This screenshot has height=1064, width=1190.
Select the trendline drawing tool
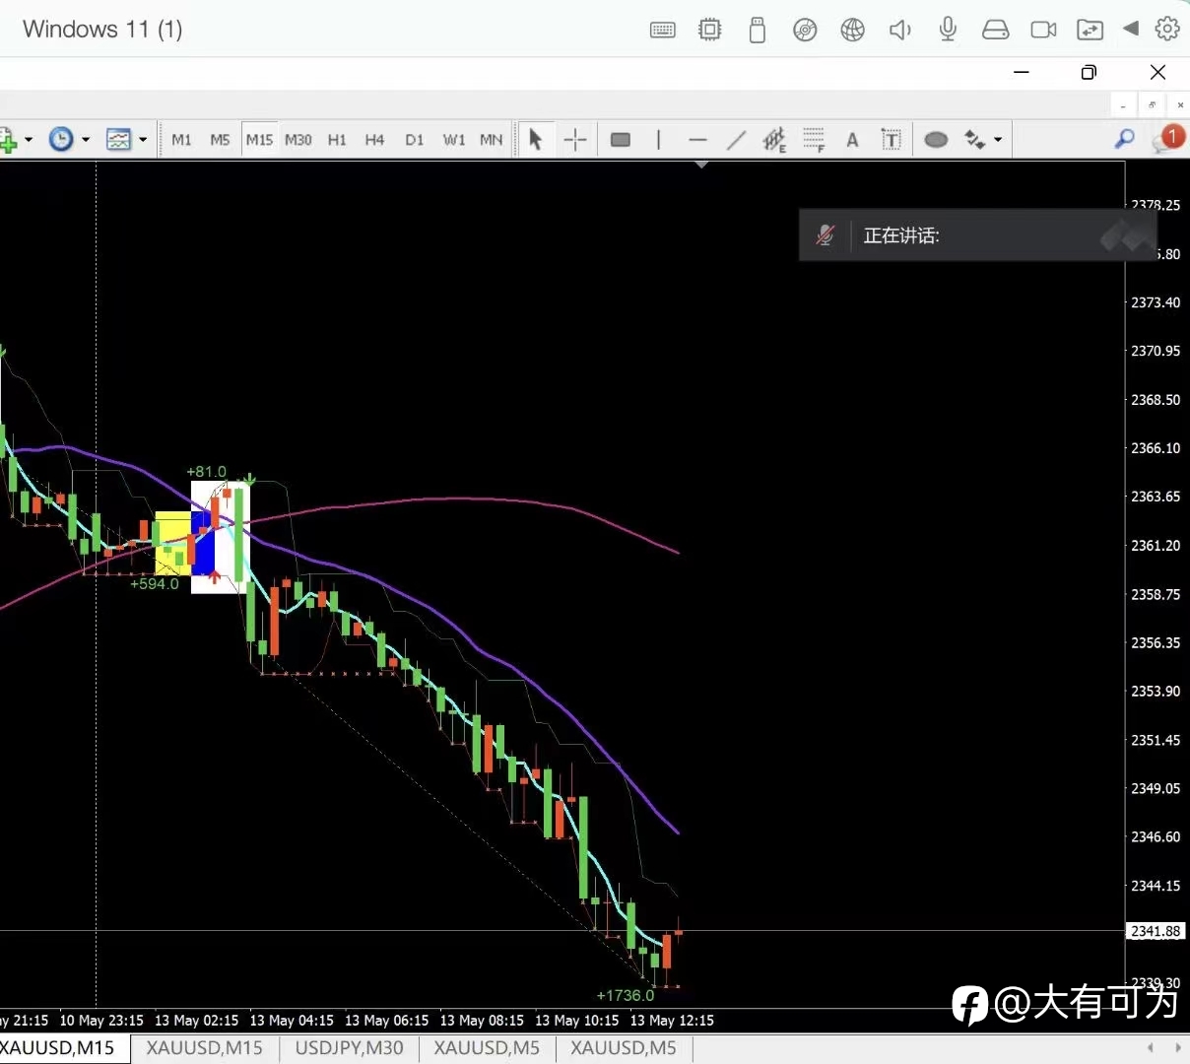click(x=736, y=140)
